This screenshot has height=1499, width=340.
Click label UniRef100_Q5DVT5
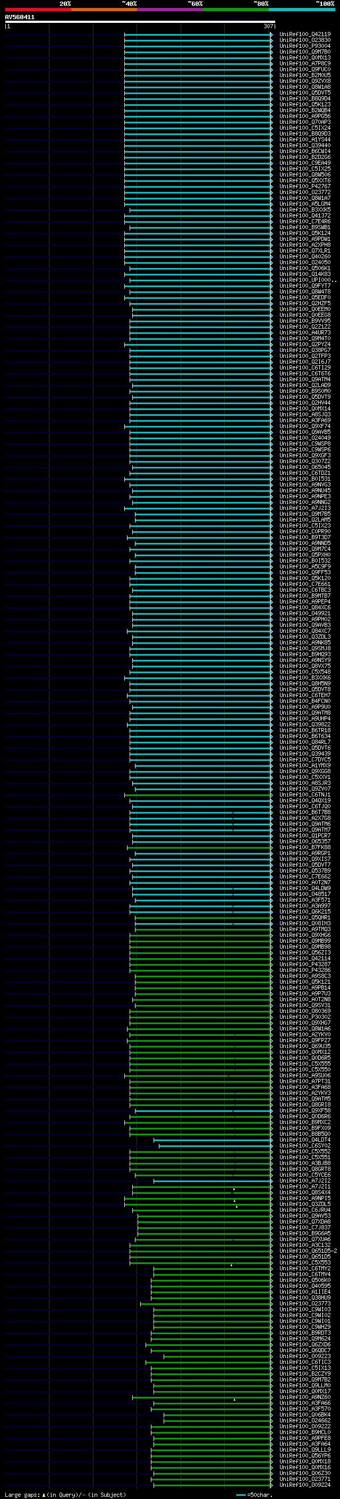click(305, 93)
